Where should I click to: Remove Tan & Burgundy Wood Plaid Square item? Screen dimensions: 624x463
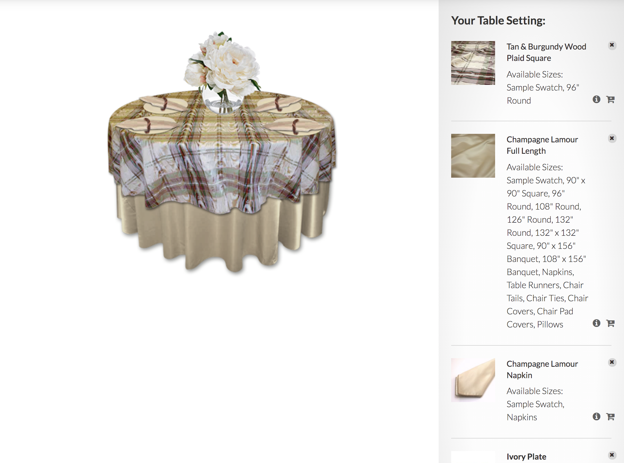point(612,45)
